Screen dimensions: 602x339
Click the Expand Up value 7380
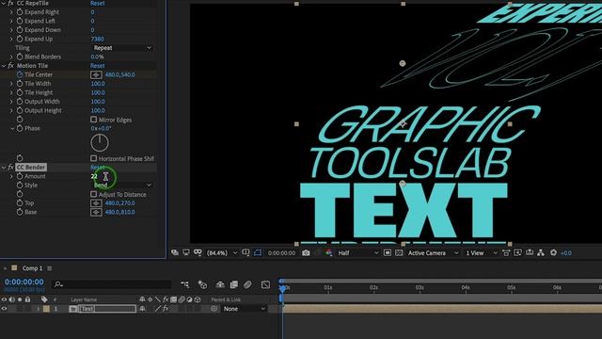coord(98,39)
